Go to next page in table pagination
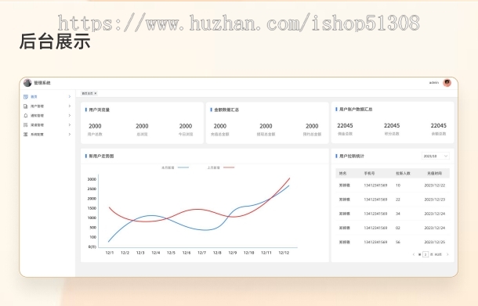Screen dimensions: 478x306 point(447,254)
